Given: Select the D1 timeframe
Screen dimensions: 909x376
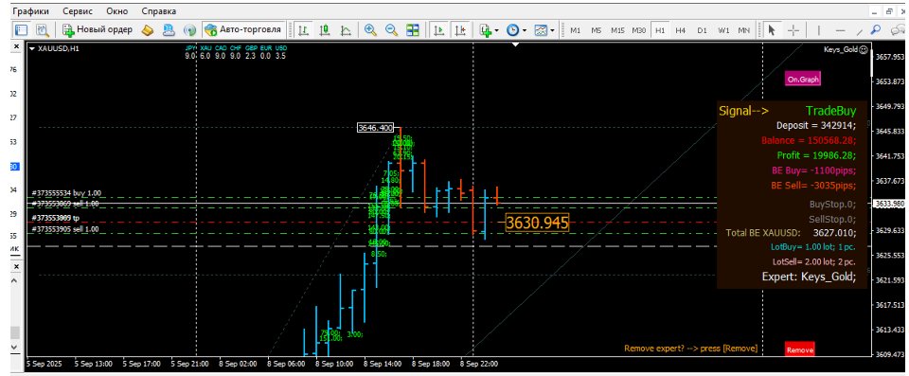Looking at the screenshot, I should tap(702, 30).
